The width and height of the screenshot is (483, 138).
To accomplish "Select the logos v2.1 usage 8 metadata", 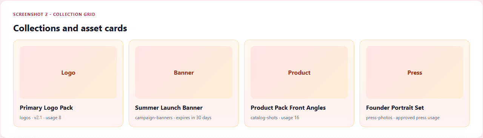I will (x=40, y=118).
